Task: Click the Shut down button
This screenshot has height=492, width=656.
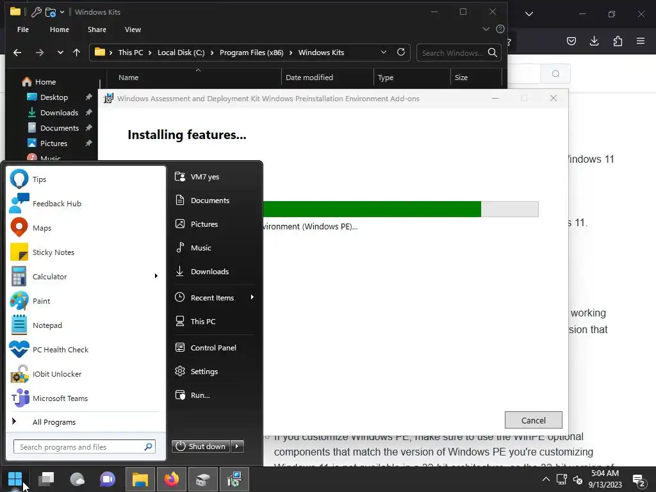Action: pos(201,447)
